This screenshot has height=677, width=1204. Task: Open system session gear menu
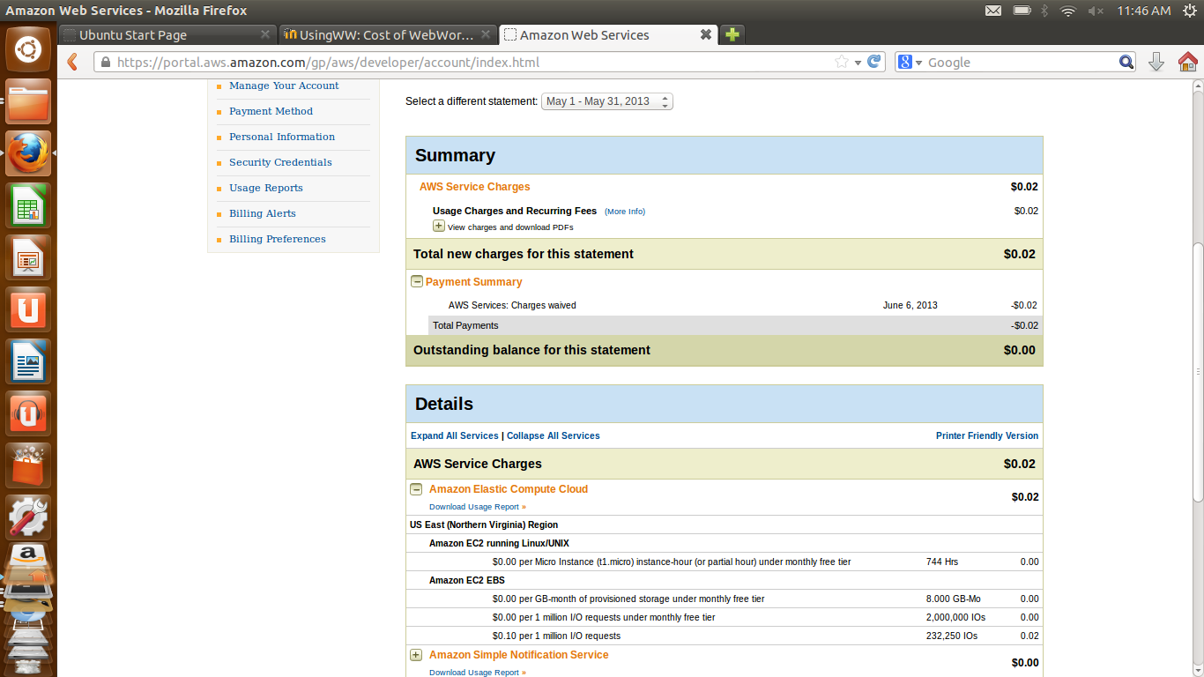(x=1189, y=11)
